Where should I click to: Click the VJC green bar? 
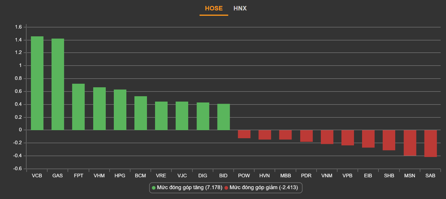tap(182, 116)
